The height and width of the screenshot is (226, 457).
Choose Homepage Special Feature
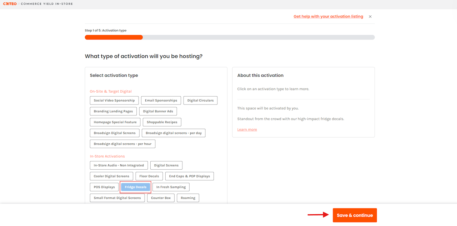pos(115,122)
